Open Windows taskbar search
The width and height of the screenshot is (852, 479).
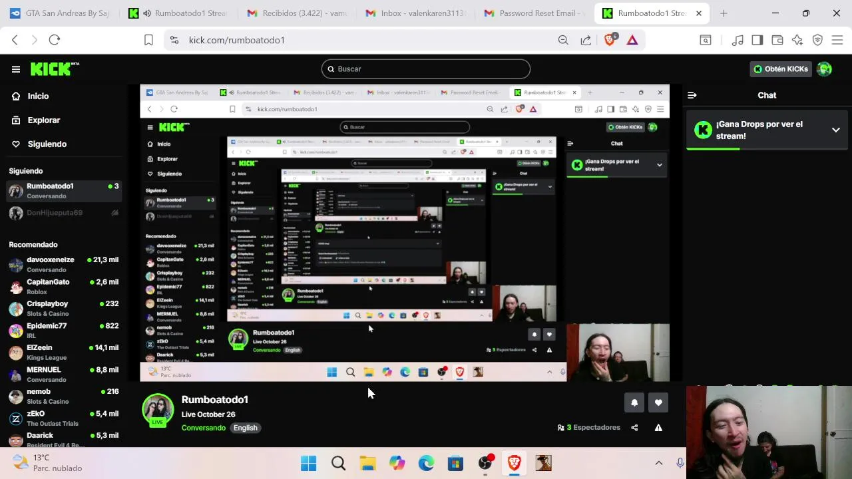pyautogui.click(x=338, y=463)
